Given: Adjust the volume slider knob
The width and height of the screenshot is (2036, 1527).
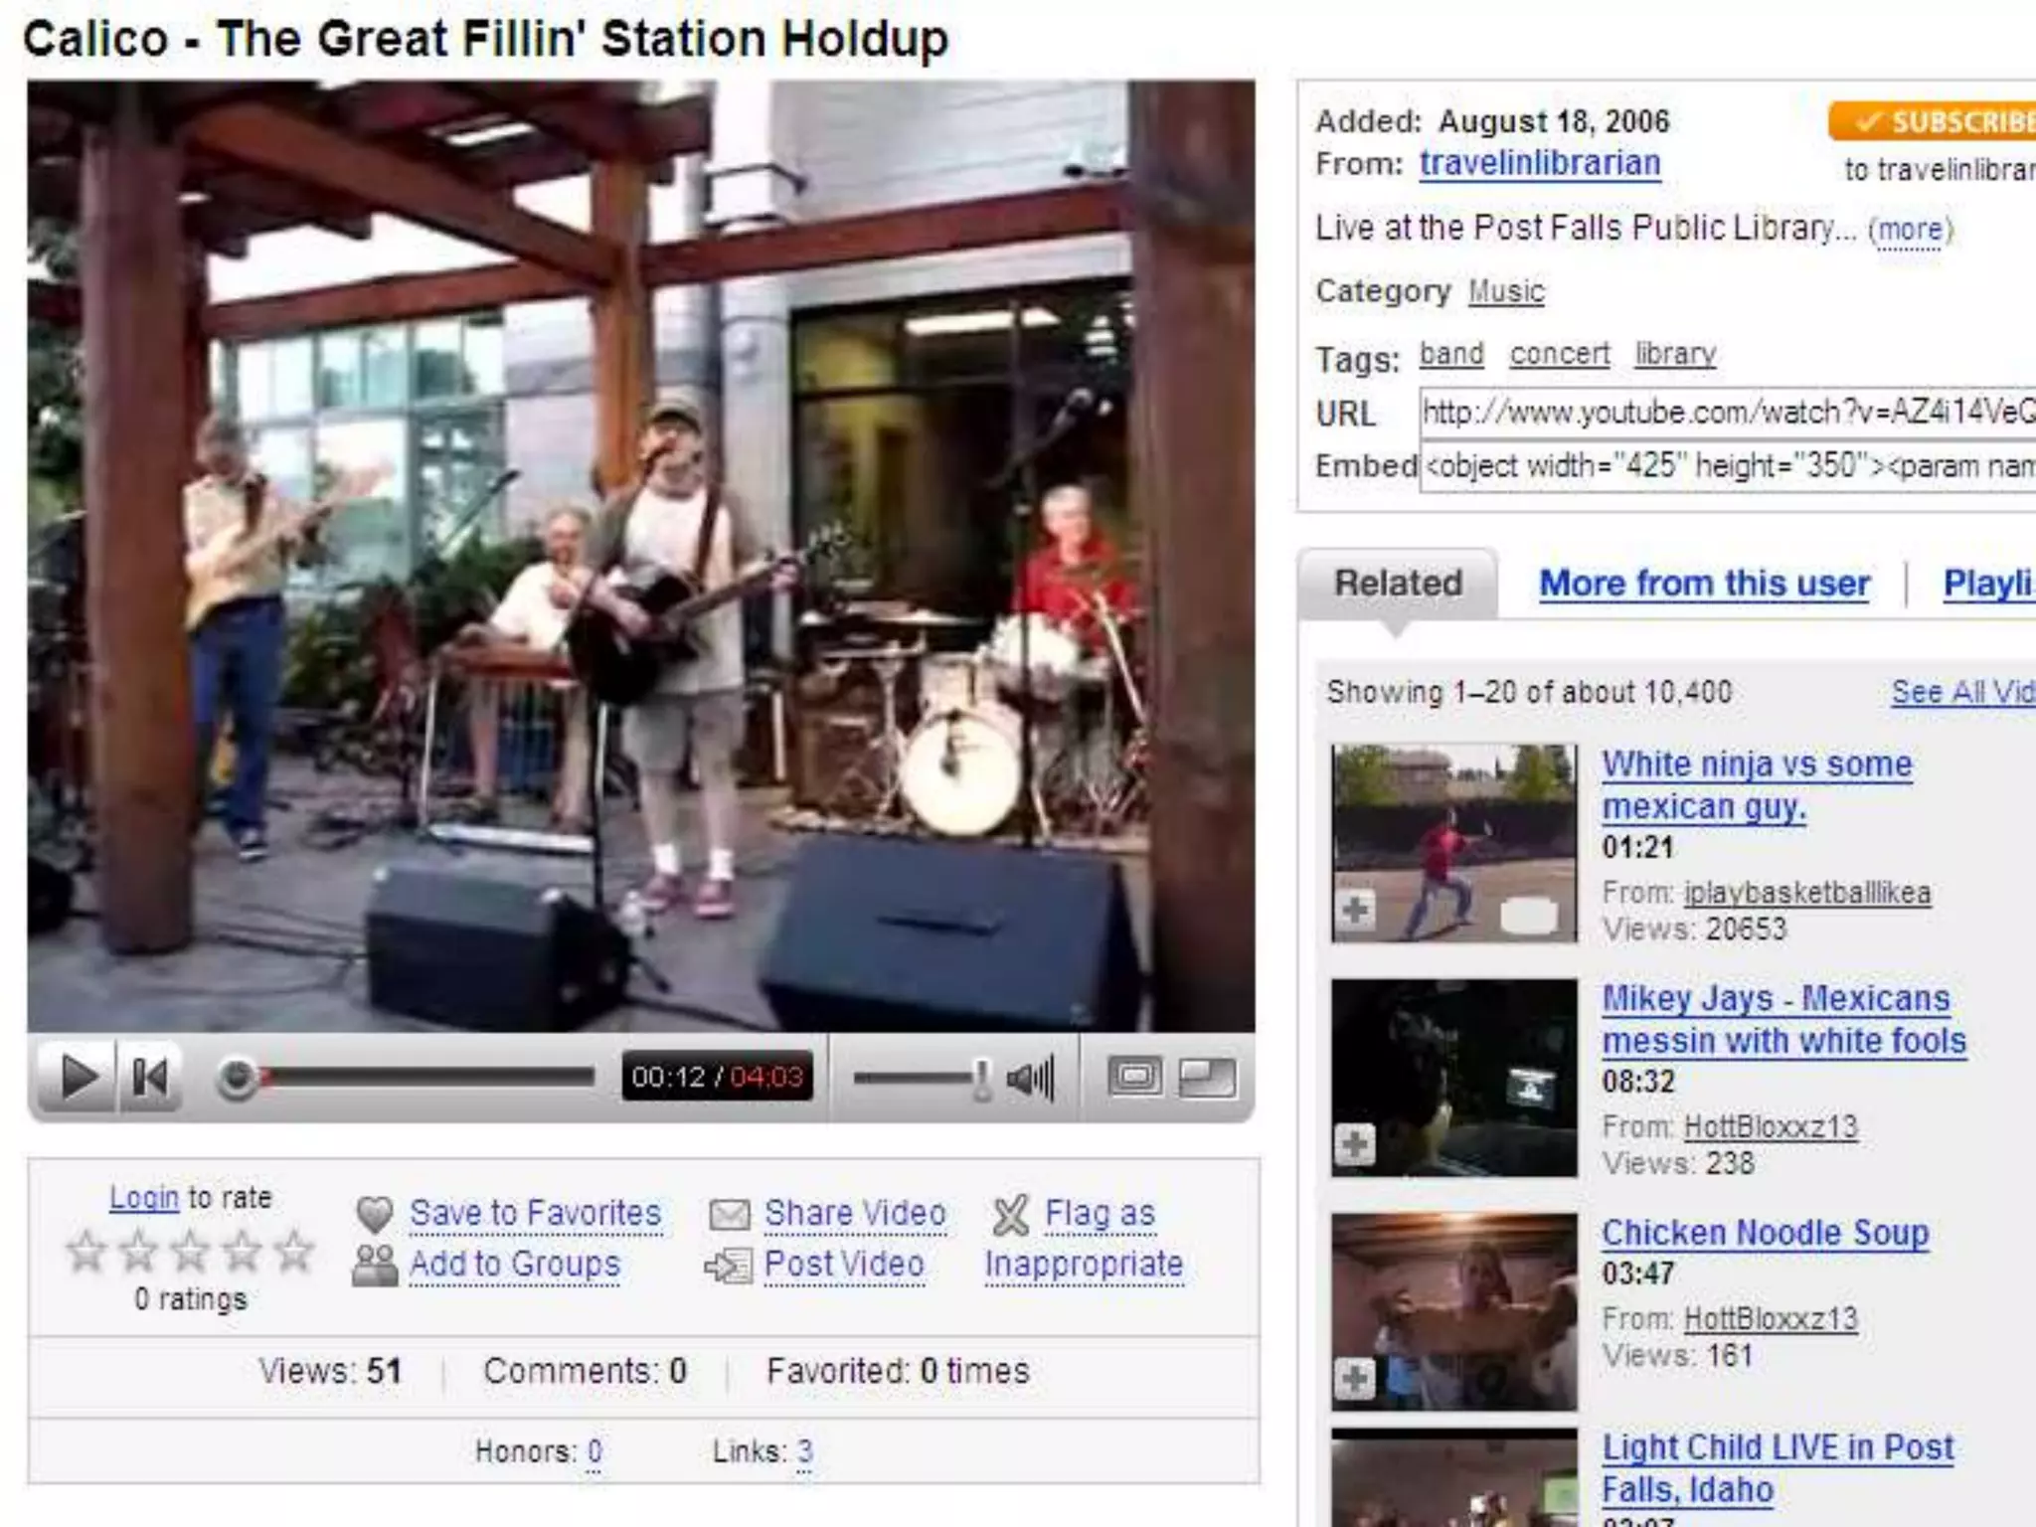Looking at the screenshot, I should point(981,1079).
